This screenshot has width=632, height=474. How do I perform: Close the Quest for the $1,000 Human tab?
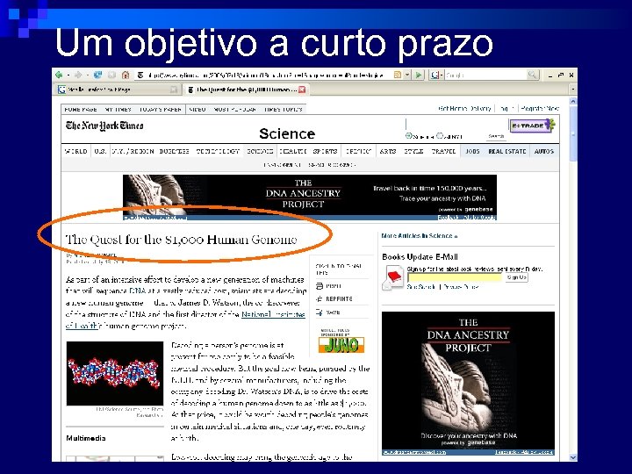[302, 90]
